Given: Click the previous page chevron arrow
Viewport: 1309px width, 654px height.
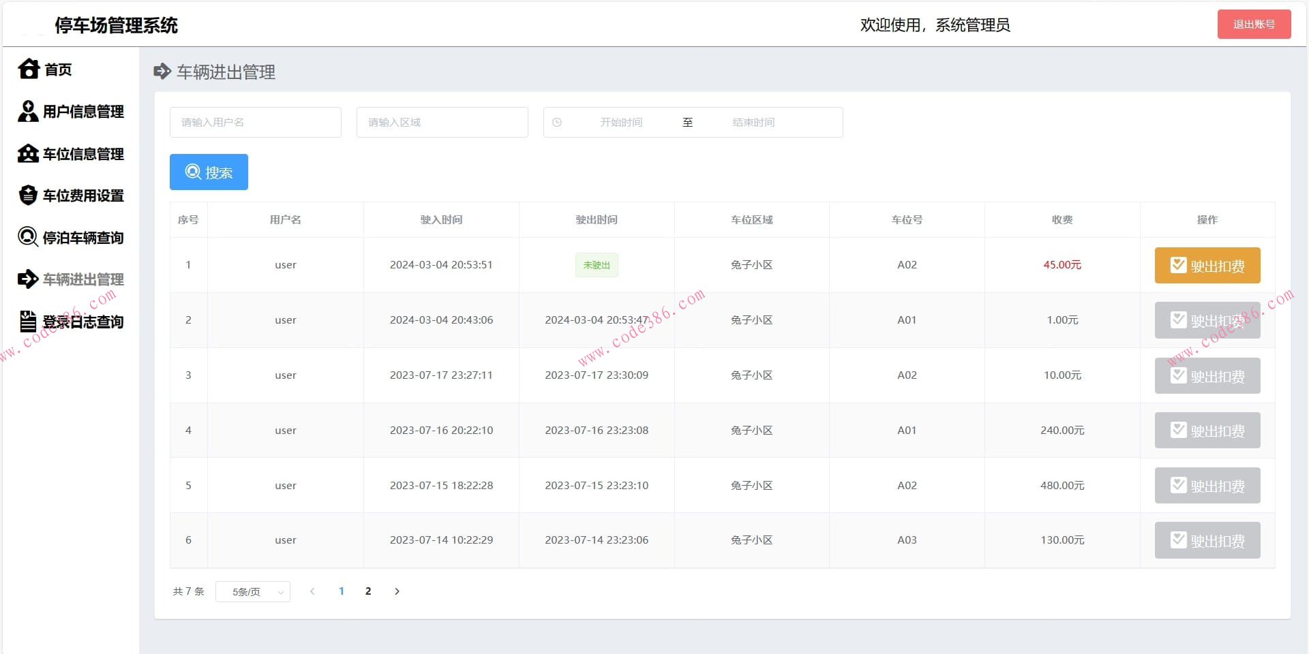Looking at the screenshot, I should (x=312, y=591).
